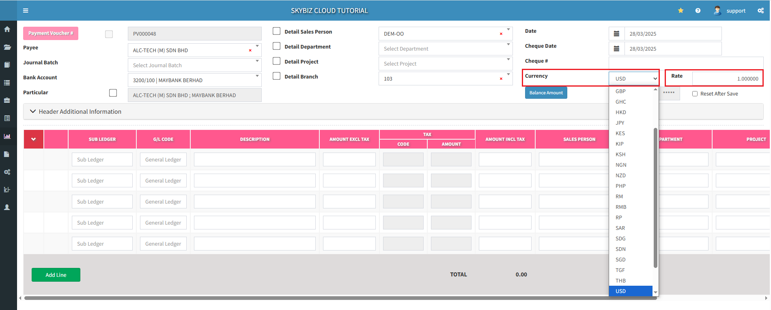
Task: Toggle the Reset After Save checkbox
Action: [695, 94]
